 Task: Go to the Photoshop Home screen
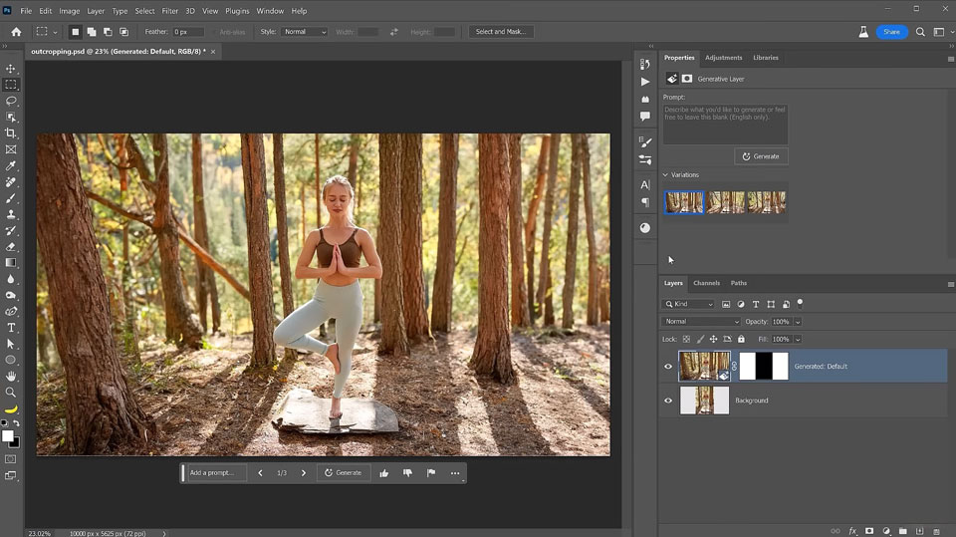17,32
